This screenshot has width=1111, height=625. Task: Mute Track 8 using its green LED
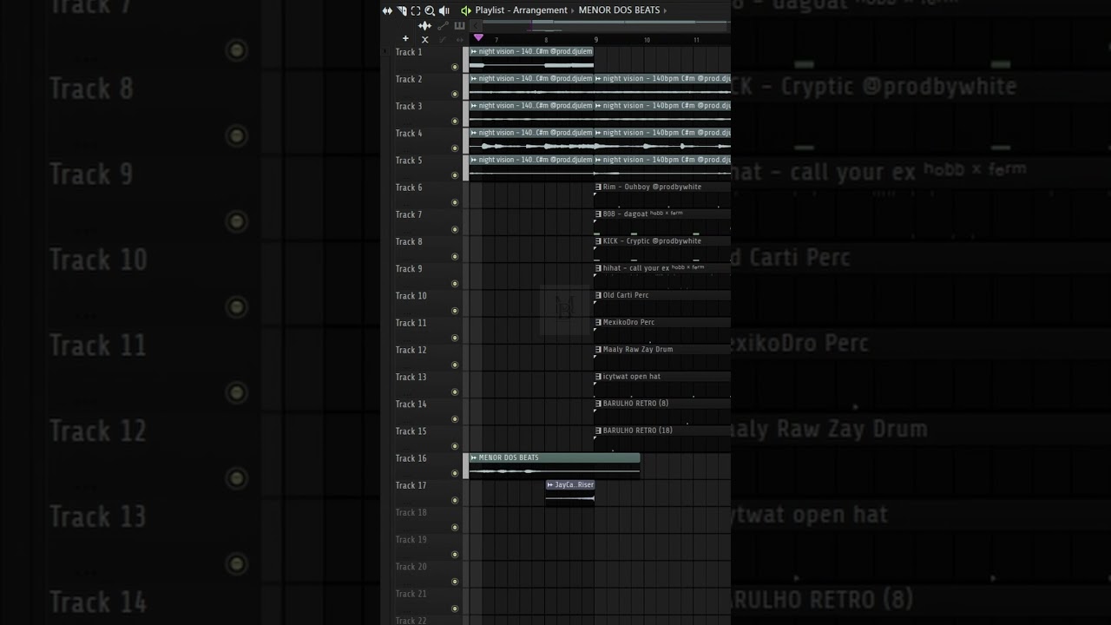point(455,257)
